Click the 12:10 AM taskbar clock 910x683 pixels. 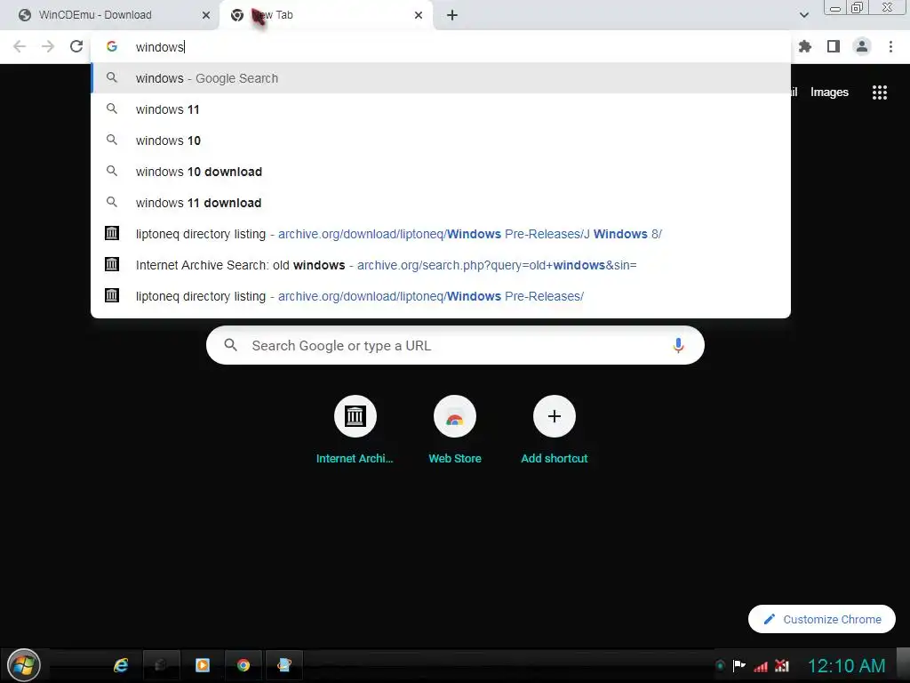[846, 665]
